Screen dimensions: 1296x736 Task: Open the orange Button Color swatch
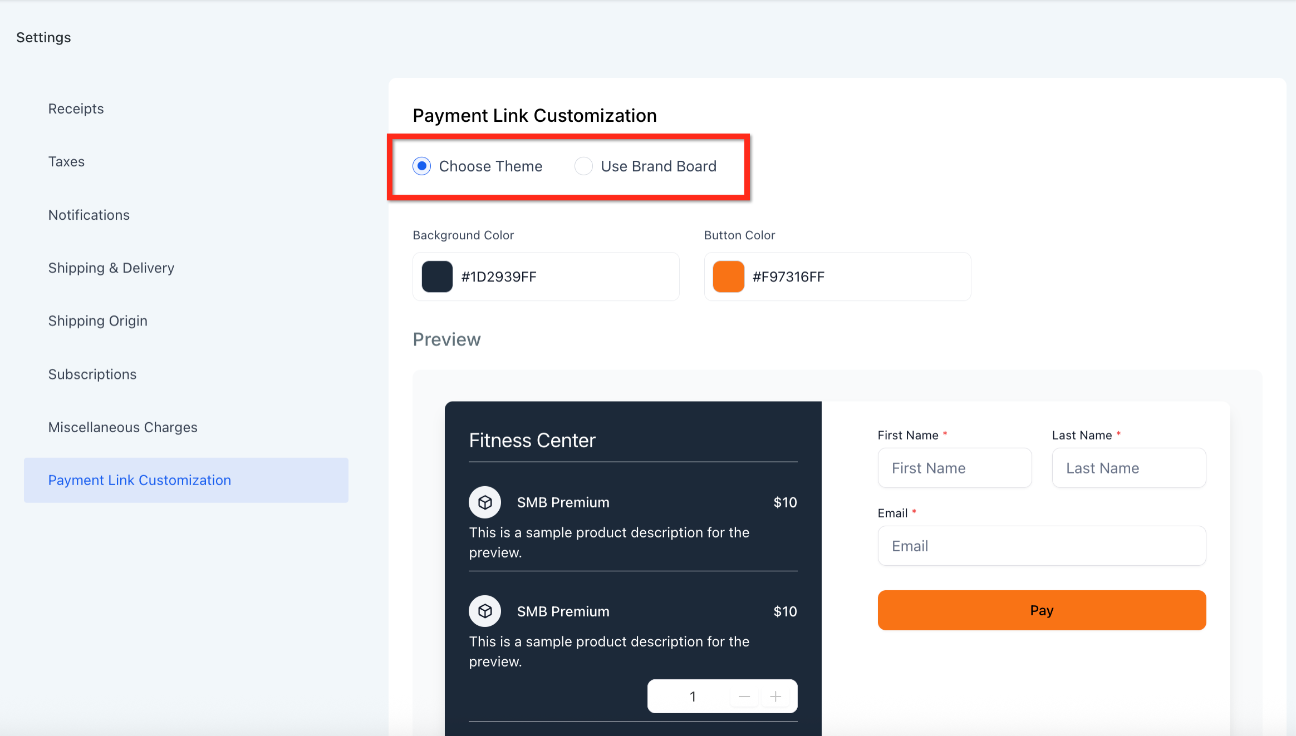click(x=728, y=276)
